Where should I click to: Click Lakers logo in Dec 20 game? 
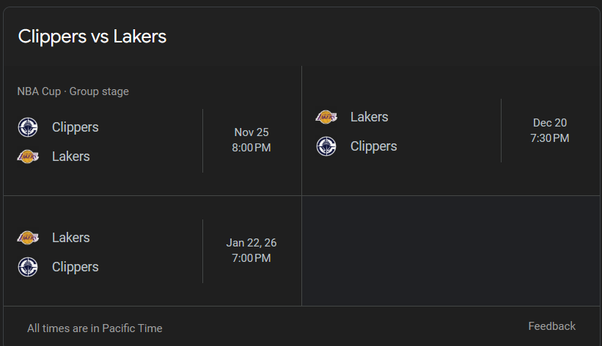[x=326, y=117]
